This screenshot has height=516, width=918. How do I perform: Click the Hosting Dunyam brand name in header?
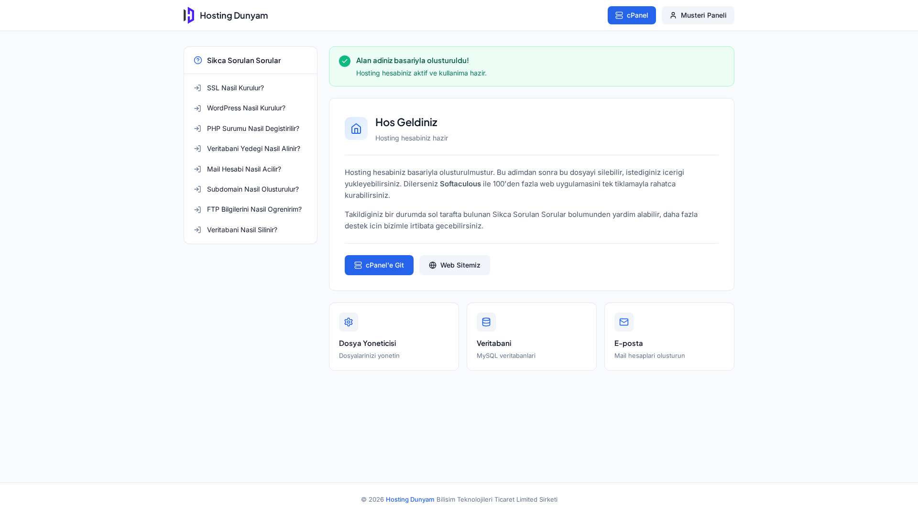[234, 15]
